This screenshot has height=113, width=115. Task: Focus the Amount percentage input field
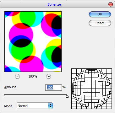click(x=53, y=88)
